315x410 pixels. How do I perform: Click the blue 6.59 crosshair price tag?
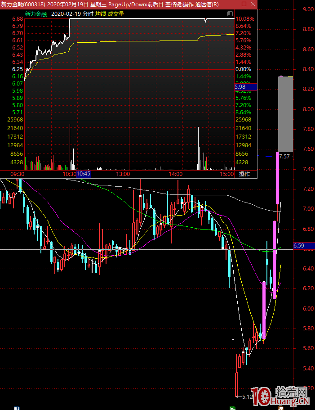click(304, 246)
